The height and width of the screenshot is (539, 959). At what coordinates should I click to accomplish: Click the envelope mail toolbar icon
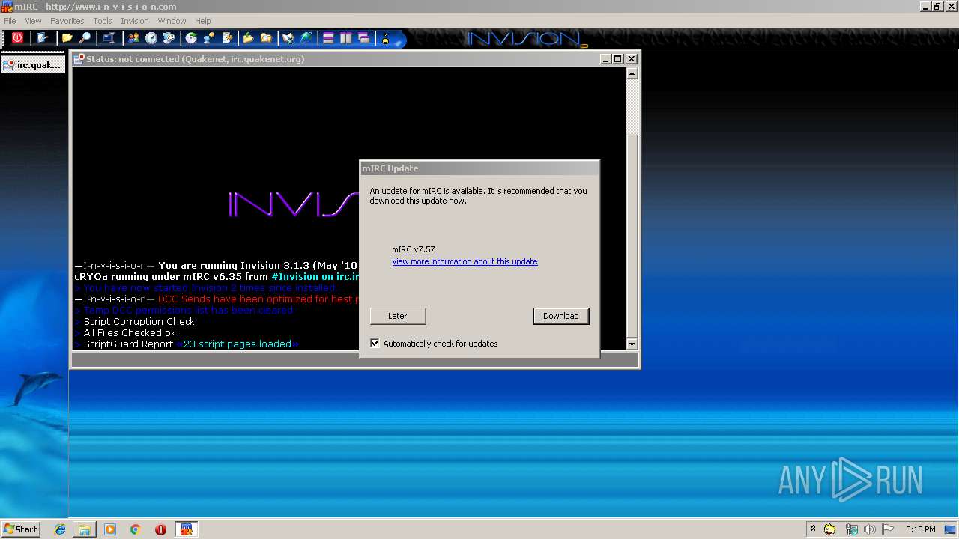coord(289,38)
